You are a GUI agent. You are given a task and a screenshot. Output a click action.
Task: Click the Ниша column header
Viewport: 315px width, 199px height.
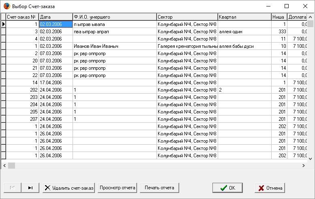coord(279,17)
